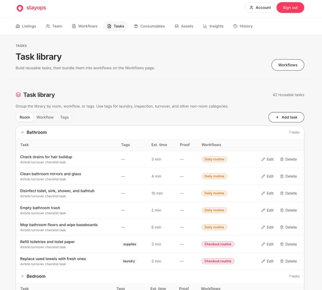Click Checkout routine badge on Refill toiletries row
Screen dimensions: 322x290
218,244
